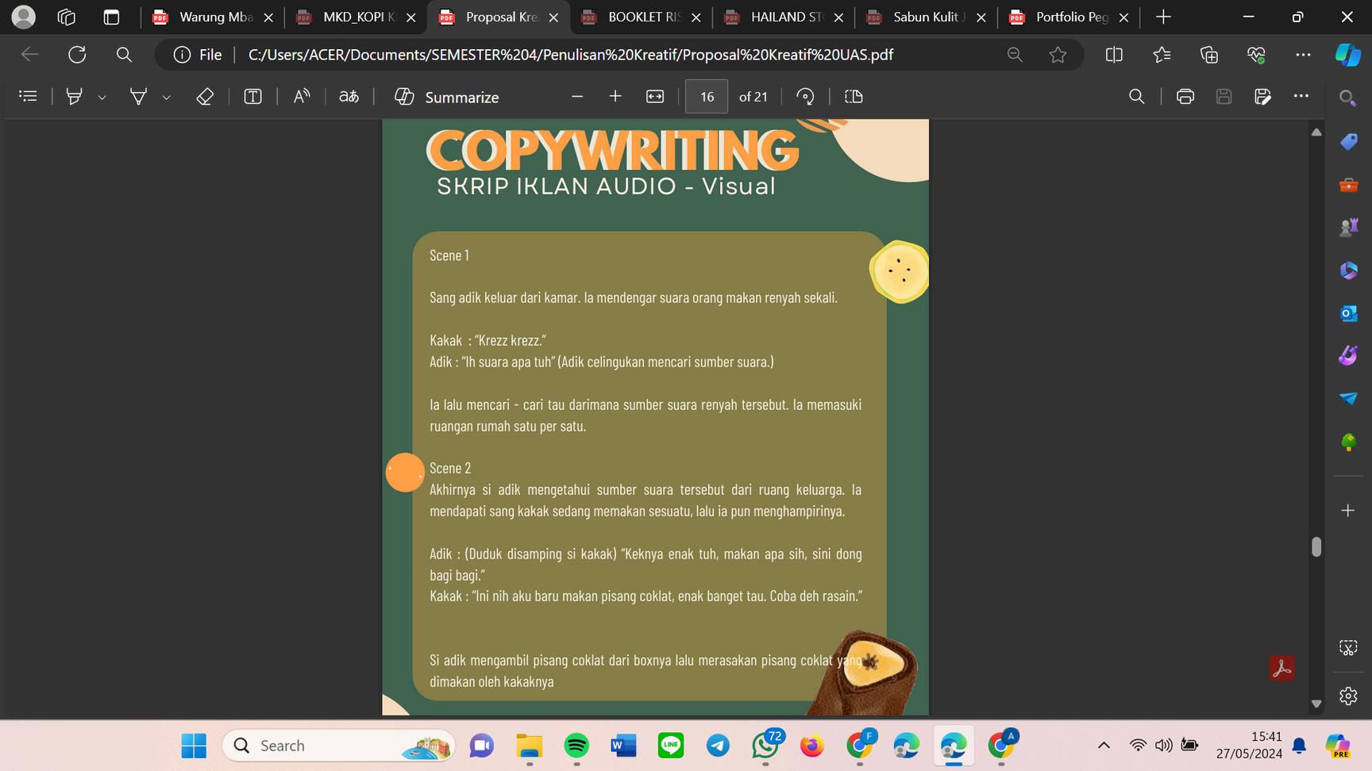1372x771 pixels.
Task: Open the table of contents panel
Action: click(28, 97)
